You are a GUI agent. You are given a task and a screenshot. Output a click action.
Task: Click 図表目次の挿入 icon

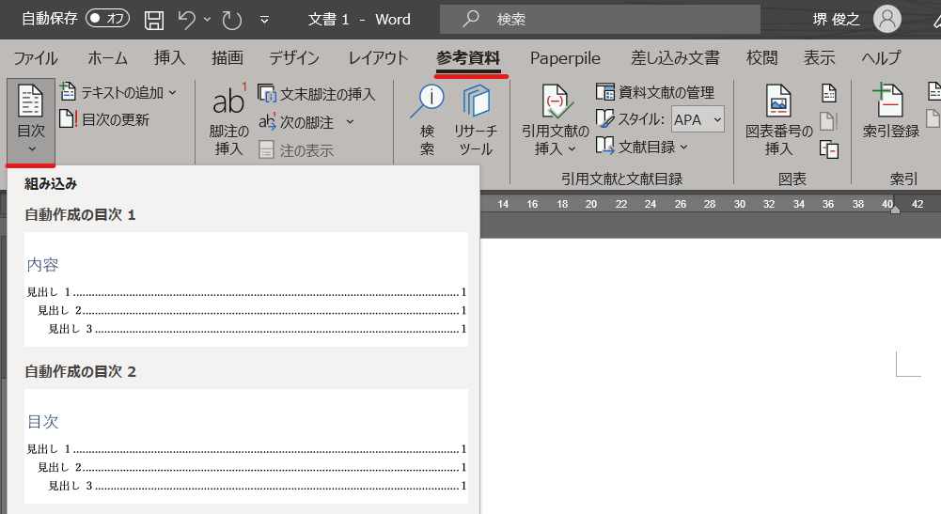pos(829,94)
